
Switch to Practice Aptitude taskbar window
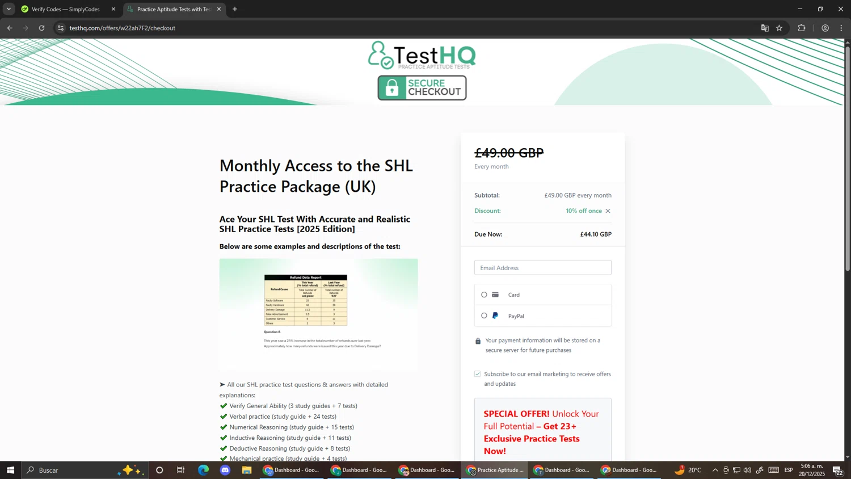point(495,470)
